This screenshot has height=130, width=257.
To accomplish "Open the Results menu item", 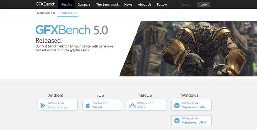I will coord(66,5).
